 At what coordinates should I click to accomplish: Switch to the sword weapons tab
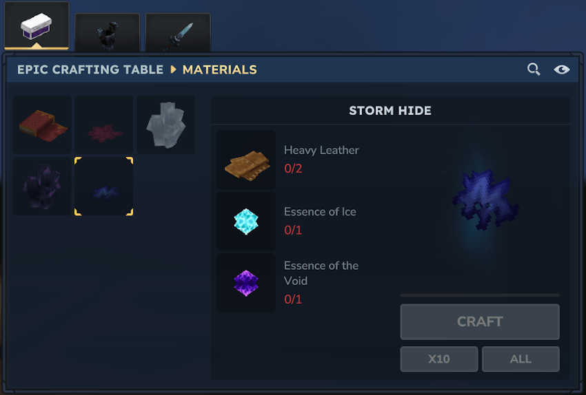(x=178, y=33)
